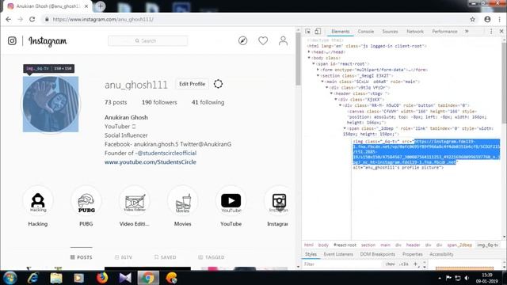Expand the head element node
The height and width of the screenshot is (285, 507).
(x=309, y=52)
